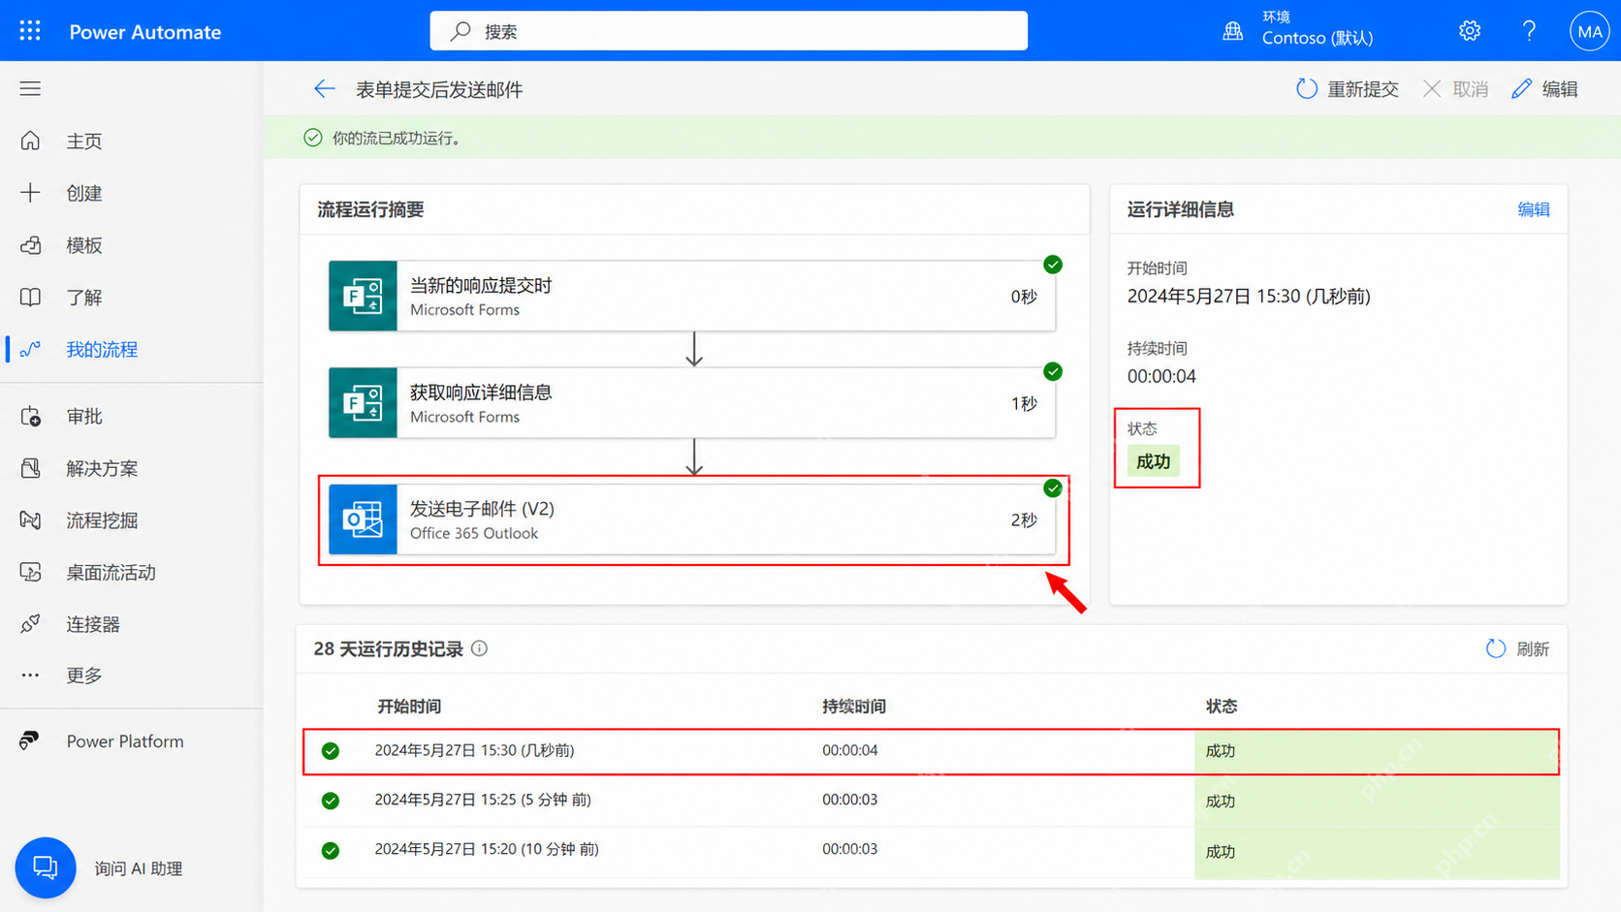Viewport: 1621px width, 912px height.
Task: Open run 2024年5月27日 15:20 row
Action: click(x=931, y=851)
